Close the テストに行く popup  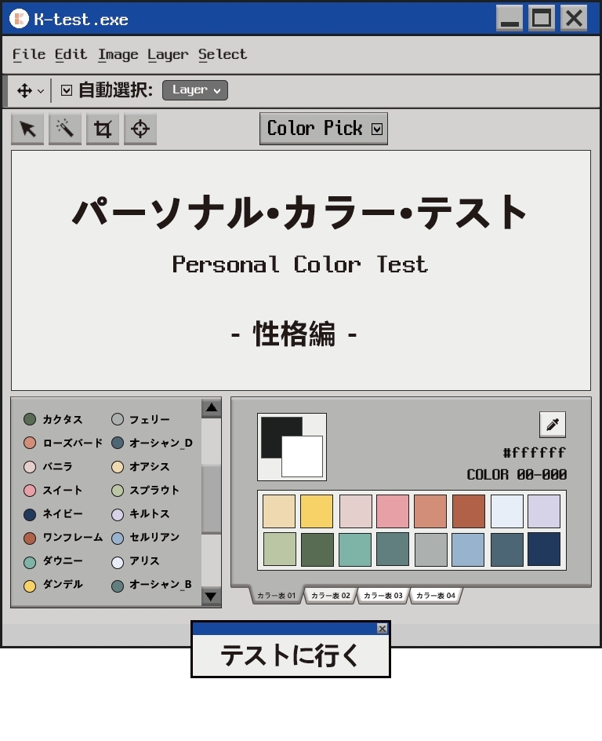tap(382, 628)
